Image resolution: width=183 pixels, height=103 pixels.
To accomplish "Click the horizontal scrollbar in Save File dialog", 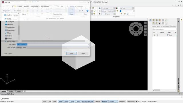I will coord(53,41).
